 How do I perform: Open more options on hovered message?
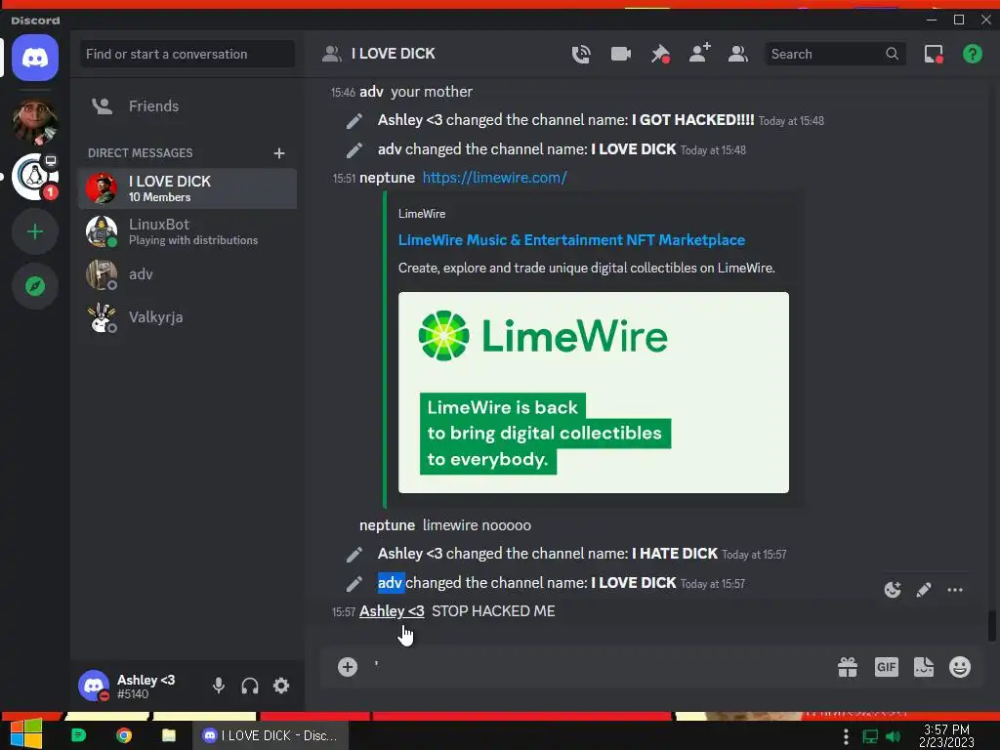pos(955,590)
